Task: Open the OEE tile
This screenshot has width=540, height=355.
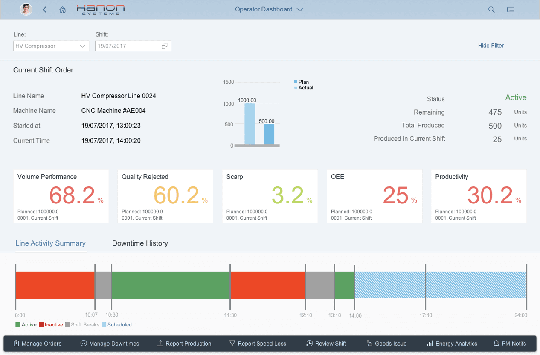Action: [x=375, y=196]
